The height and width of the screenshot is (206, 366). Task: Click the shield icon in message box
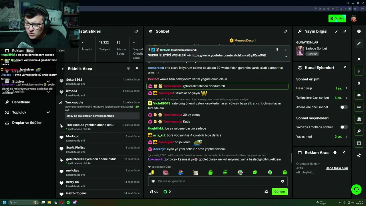pos(153,181)
